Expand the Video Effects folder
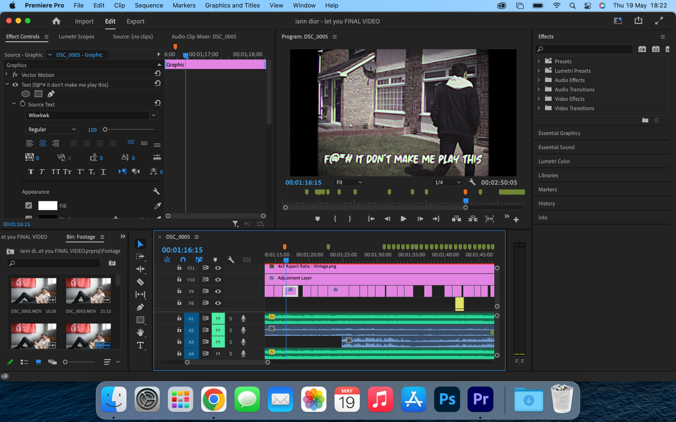Screen dimensions: 676x422 pos(539,99)
